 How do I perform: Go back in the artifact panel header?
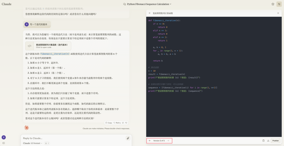[x=150, y=13]
